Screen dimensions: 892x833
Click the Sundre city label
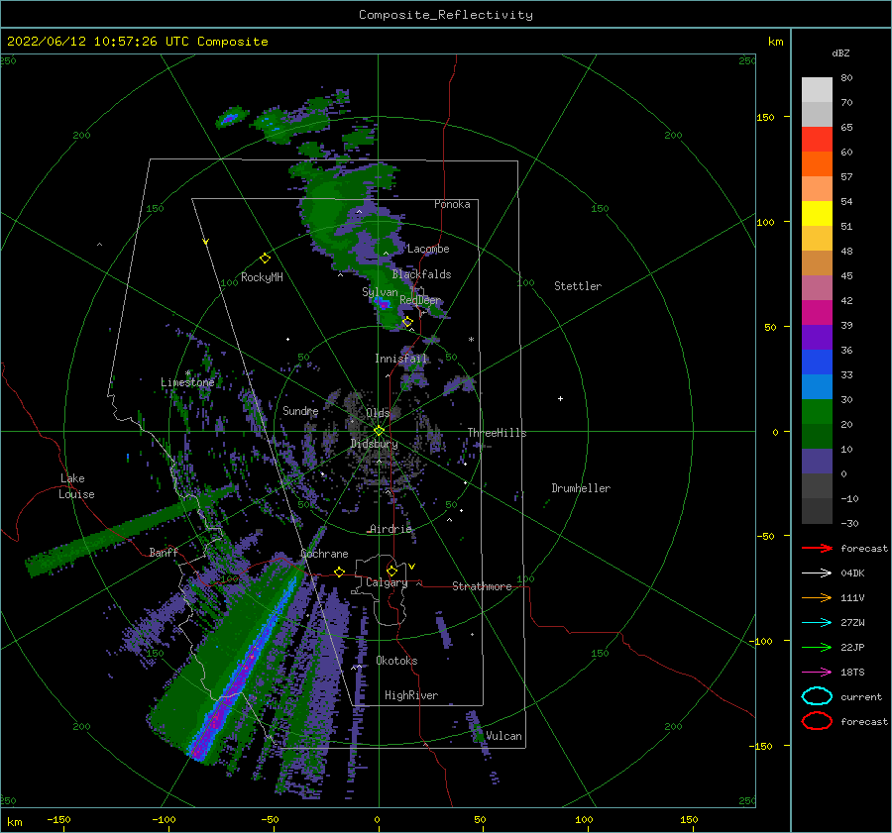(300, 410)
